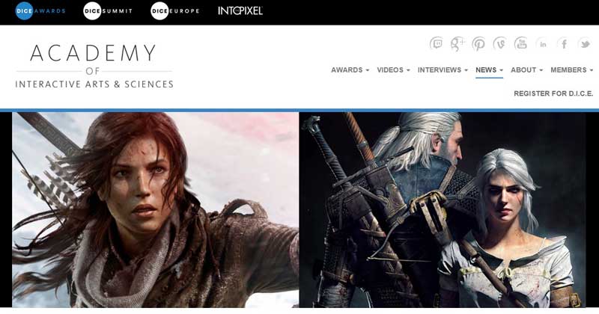Expand the Interviews dropdown menu

(443, 70)
